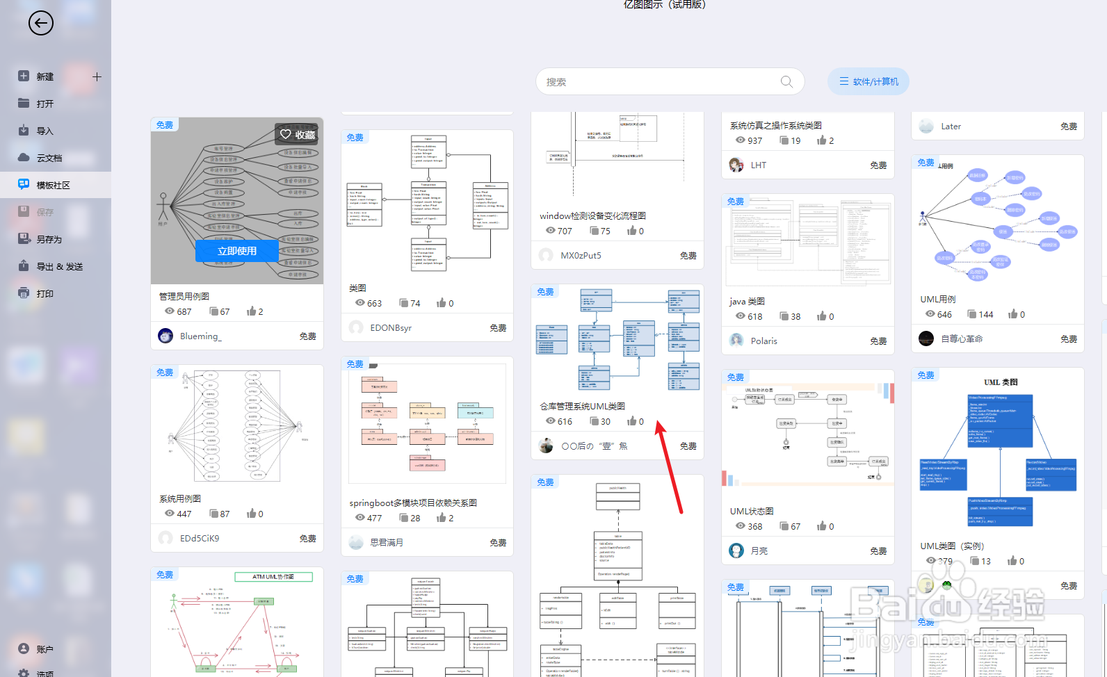The height and width of the screenshot is (677, 1107).
Task: Click author avatar of Blueming_
Action: [165, 336]
